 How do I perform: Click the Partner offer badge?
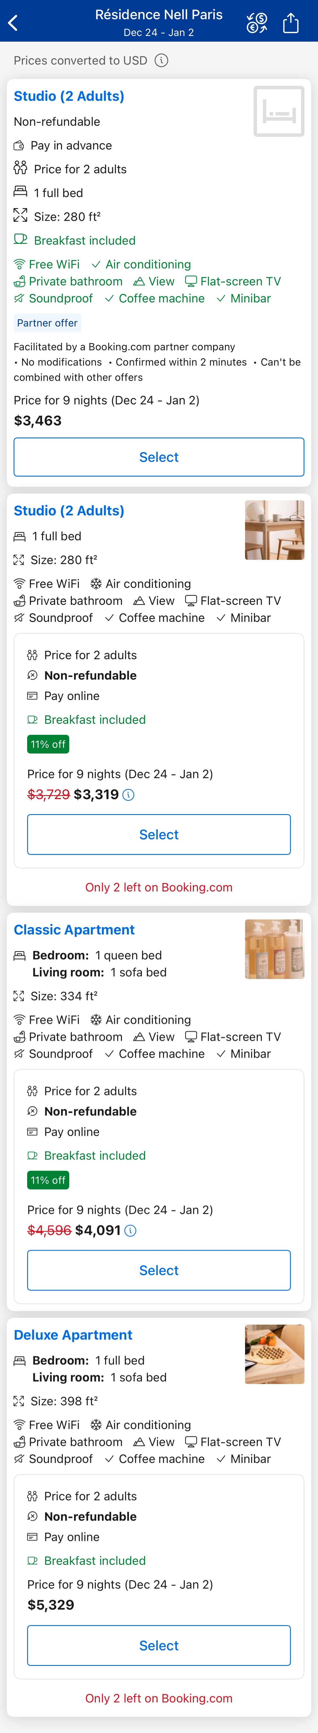point(47,323)
